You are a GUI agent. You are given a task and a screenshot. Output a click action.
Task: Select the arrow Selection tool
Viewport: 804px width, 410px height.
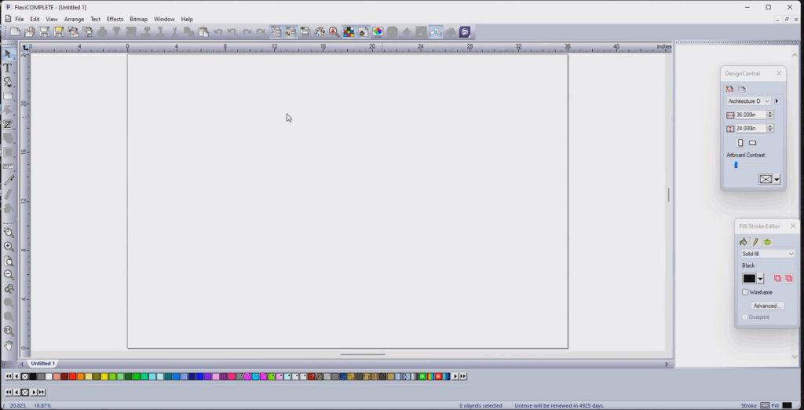point(8,53)
